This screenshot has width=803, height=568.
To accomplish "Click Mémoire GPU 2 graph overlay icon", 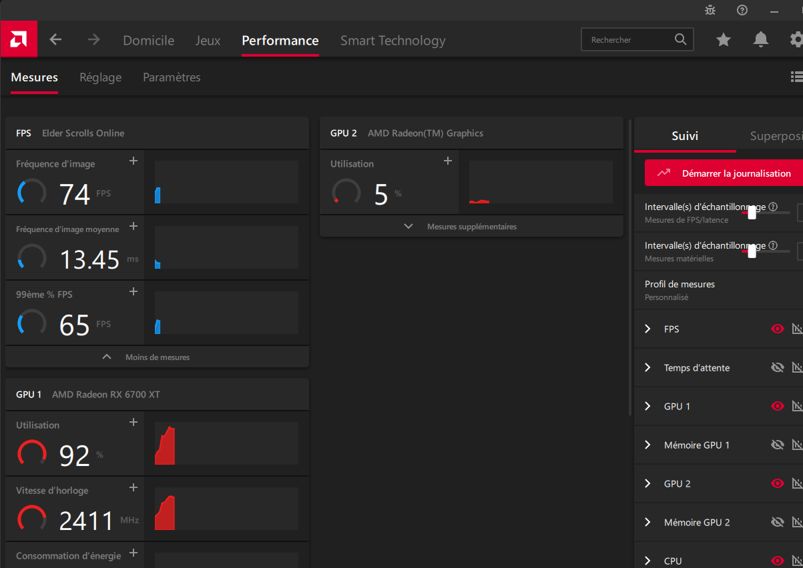I will click(x=797, y=522).
